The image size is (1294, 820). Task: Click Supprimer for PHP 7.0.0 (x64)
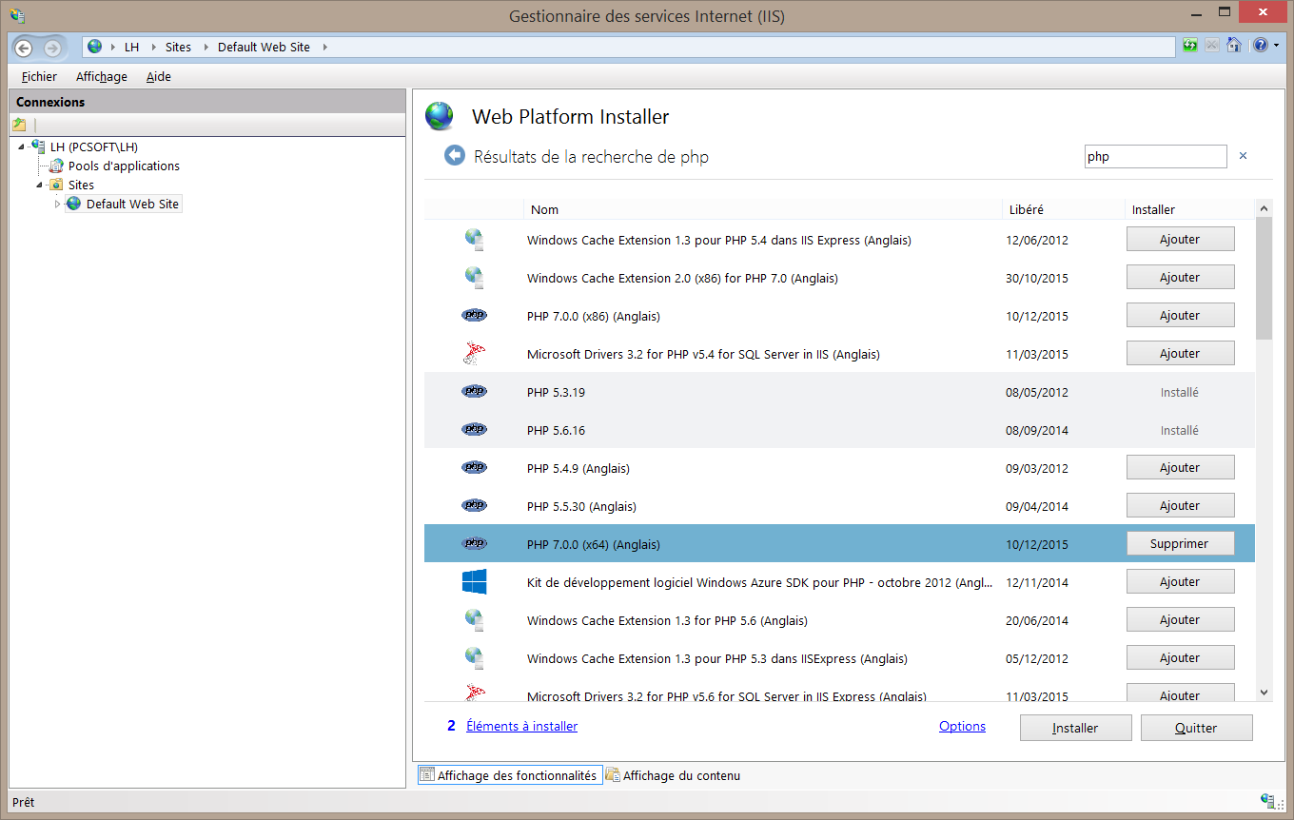(x=1180, y=543)
